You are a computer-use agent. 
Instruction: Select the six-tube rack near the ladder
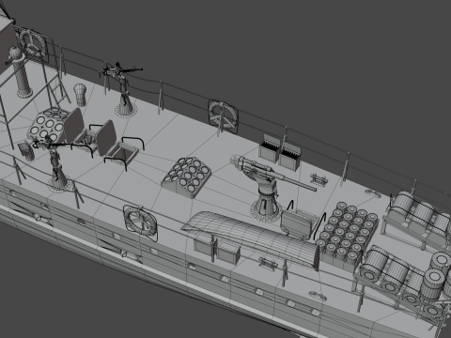coord(49,125)
